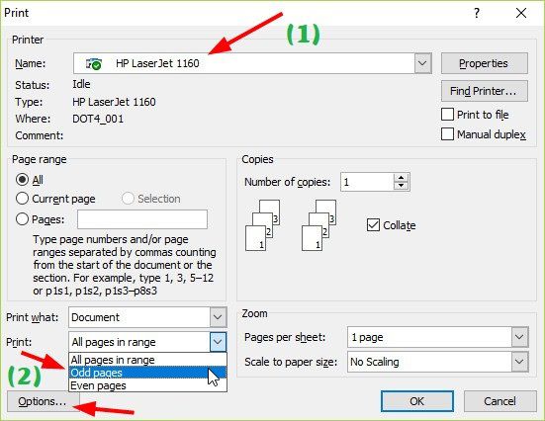Decrease number of copies with down arrow
This screenshot has width=545, height=421.
402,186
